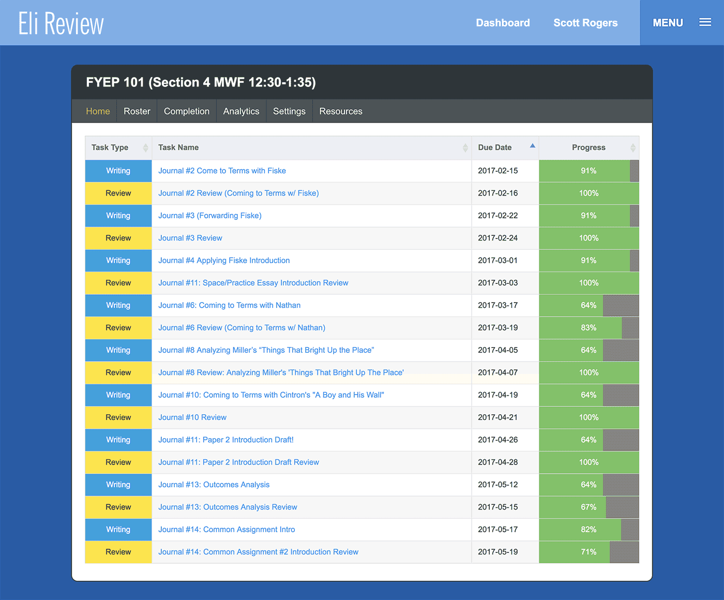Open Journal #11: Paper 2 Introduction Draft!
The height and width of the screenshot is (600, 724).
click(226, 440)
